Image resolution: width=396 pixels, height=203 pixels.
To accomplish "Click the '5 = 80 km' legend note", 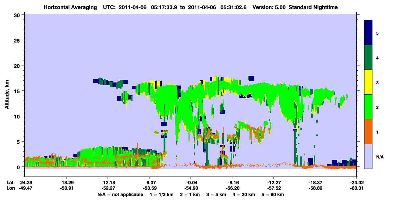I will pyautogui.click(x=273, y=194).
